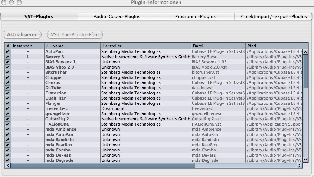Sort by the Datei column header

click(218, 46)
